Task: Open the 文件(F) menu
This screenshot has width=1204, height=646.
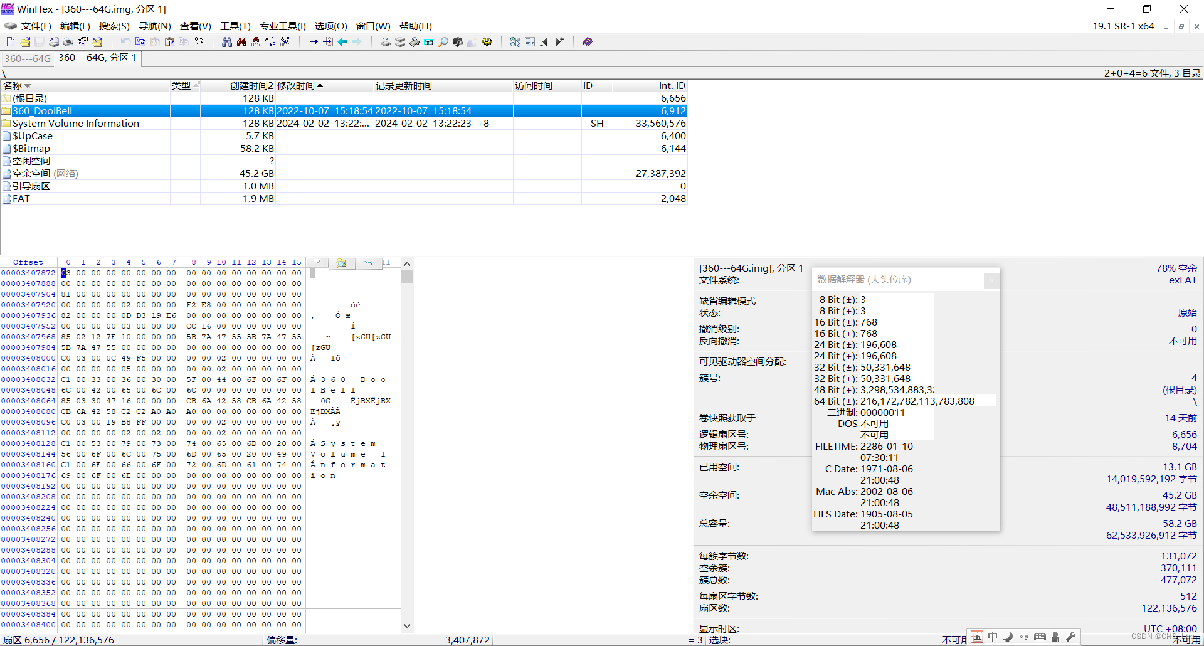Action: pyautogui.click(x=36, y=26)
